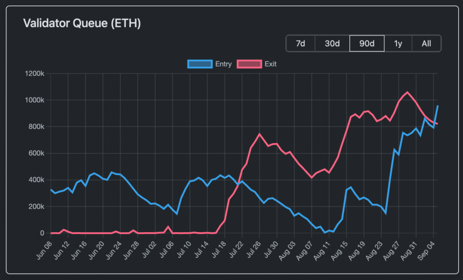Click the Exit line's highest peak near Aug 29
The height and width of the screenshot is (280, 463).
pos(407,93)
